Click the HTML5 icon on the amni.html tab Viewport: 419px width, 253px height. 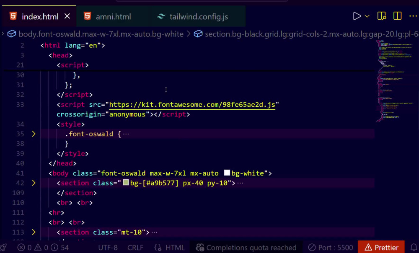[x=88, y=16]
